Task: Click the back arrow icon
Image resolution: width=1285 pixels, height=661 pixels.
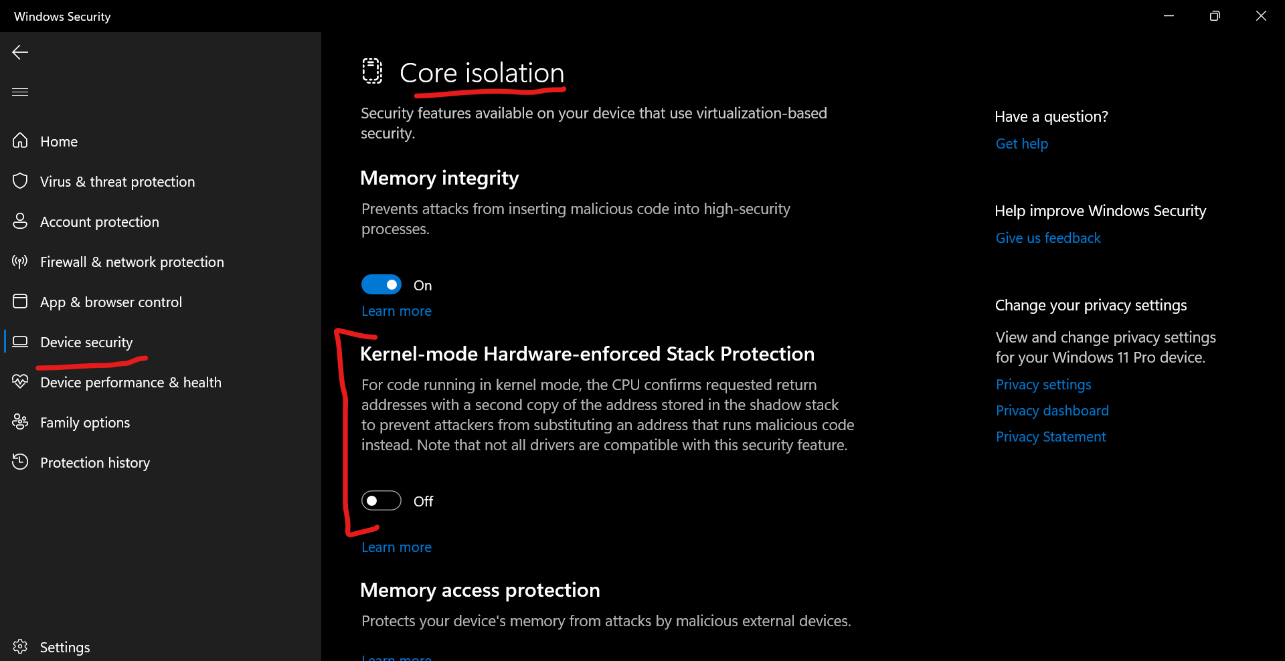Action: click(20, 52)
